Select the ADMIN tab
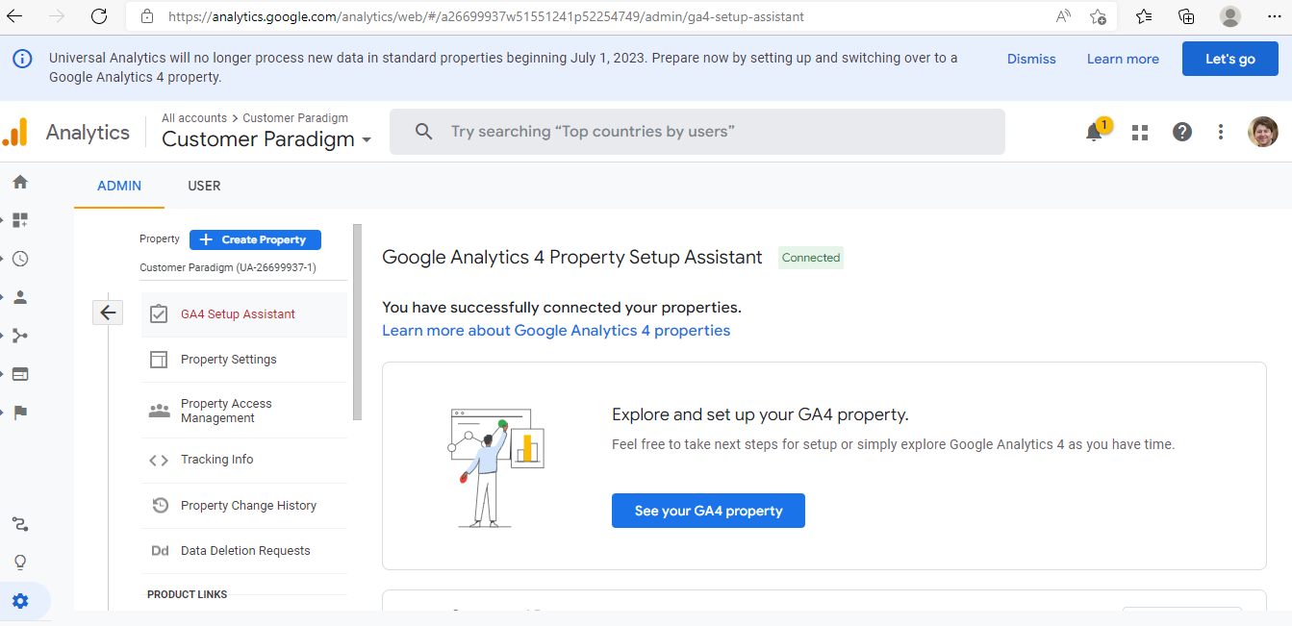1292x626 pixels. [x=119, y=186]
